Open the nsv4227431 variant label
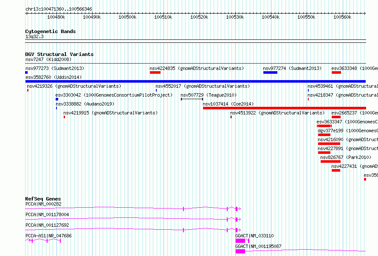The height and width of the screenshot is (256, 378). tap(355, 166)
